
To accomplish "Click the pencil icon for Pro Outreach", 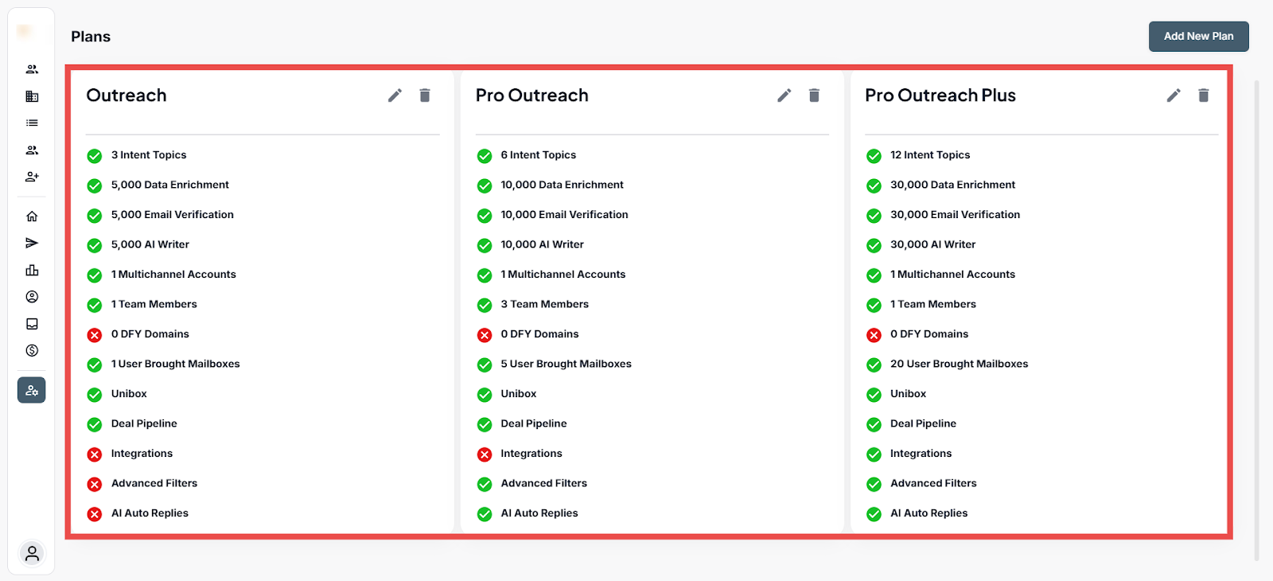I will [x=784, y=96].
